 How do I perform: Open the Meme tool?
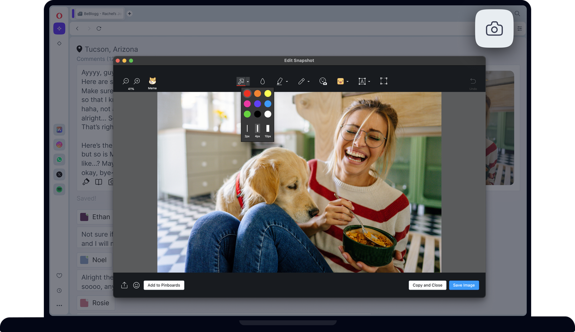click(152, 83)
